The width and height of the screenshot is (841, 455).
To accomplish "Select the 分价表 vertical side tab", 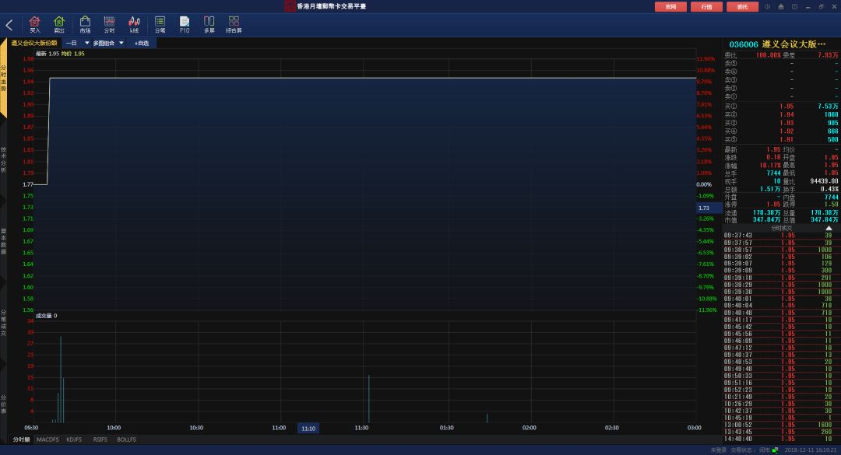I will pyautogui.click(x=3, y=404).
